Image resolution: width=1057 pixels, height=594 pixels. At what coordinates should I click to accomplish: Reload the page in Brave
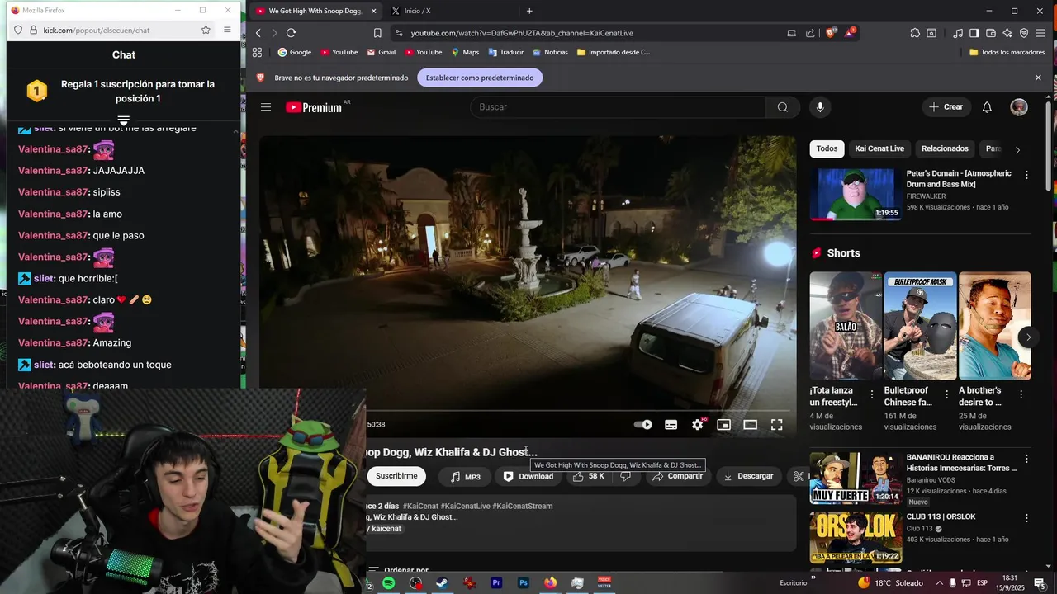291,33
